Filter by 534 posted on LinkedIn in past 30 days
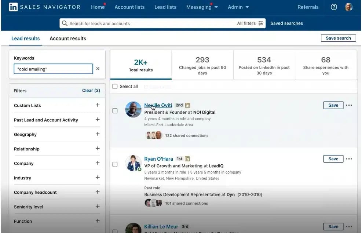The width and height of the screenshot is (362, 233). (264, 65)
